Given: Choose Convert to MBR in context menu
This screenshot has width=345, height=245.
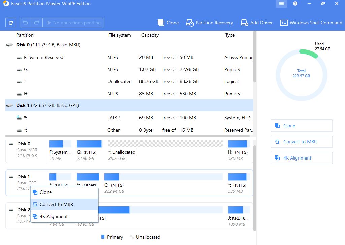Looking at the screenshot, I should click(56, 204).
